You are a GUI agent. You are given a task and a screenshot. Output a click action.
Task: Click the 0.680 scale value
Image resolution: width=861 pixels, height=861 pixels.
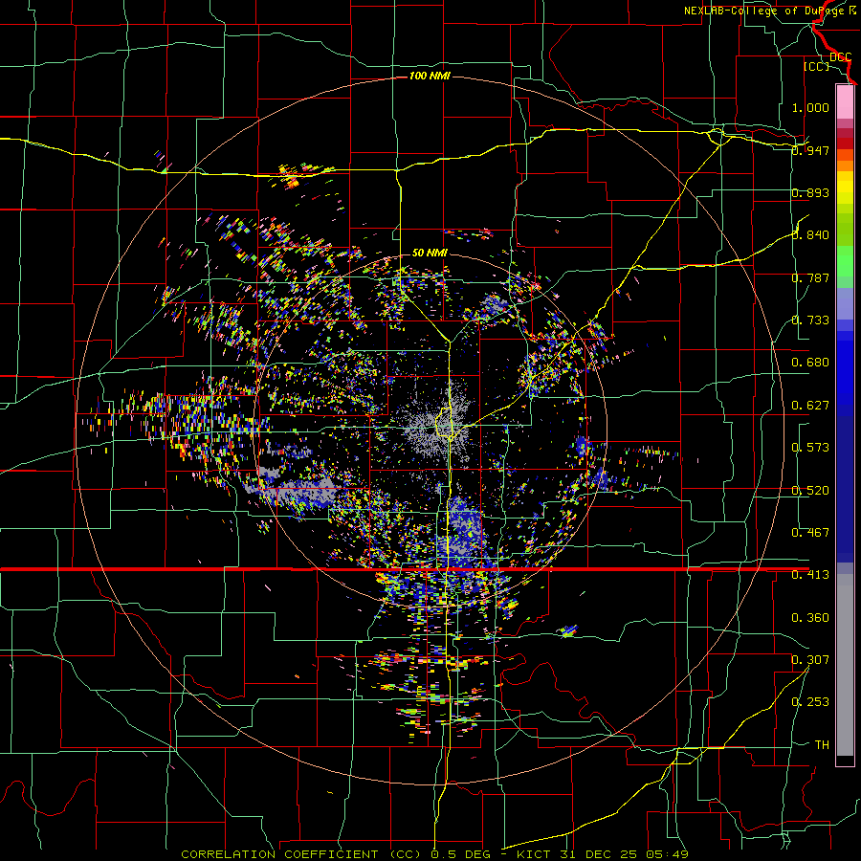(x=810, y=363)
